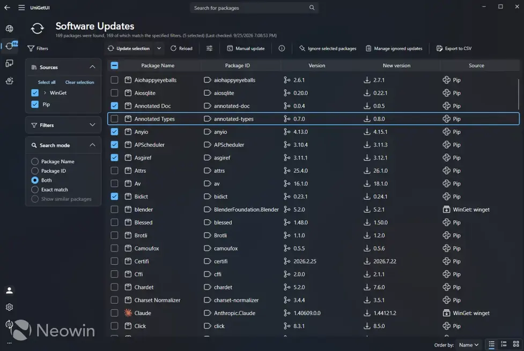Viewport: 524px width, 351px height.
Task: Check the Annotated Types package checkbox
Action: (114, 118)
